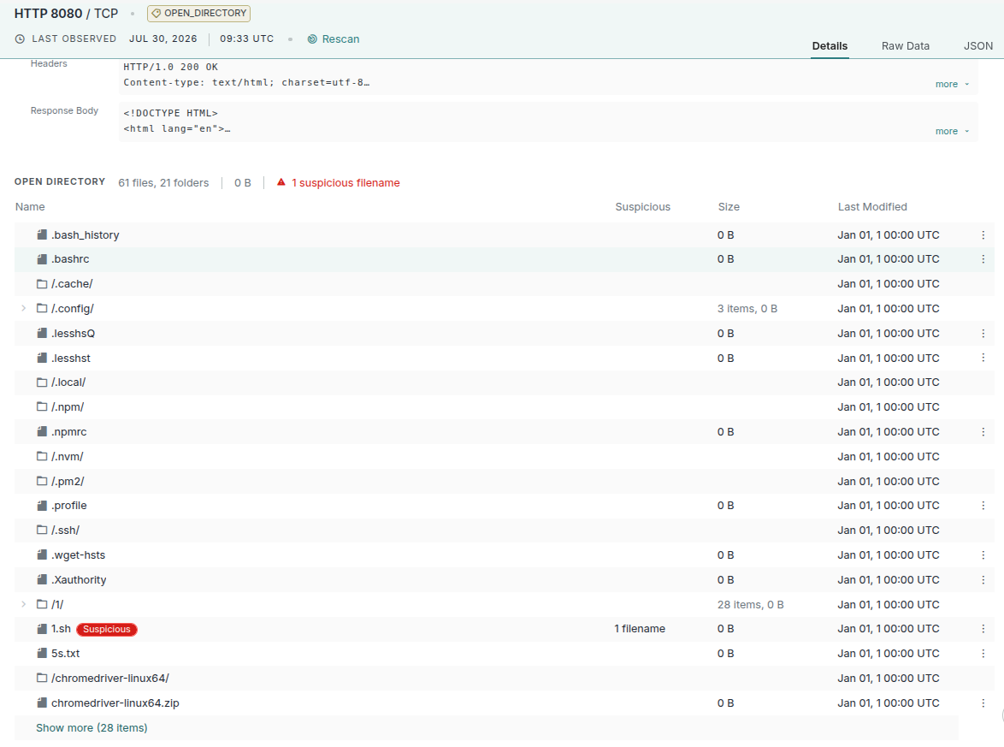Click the Rescan link
Screen dimensions: 1004x747
[334, 39]
